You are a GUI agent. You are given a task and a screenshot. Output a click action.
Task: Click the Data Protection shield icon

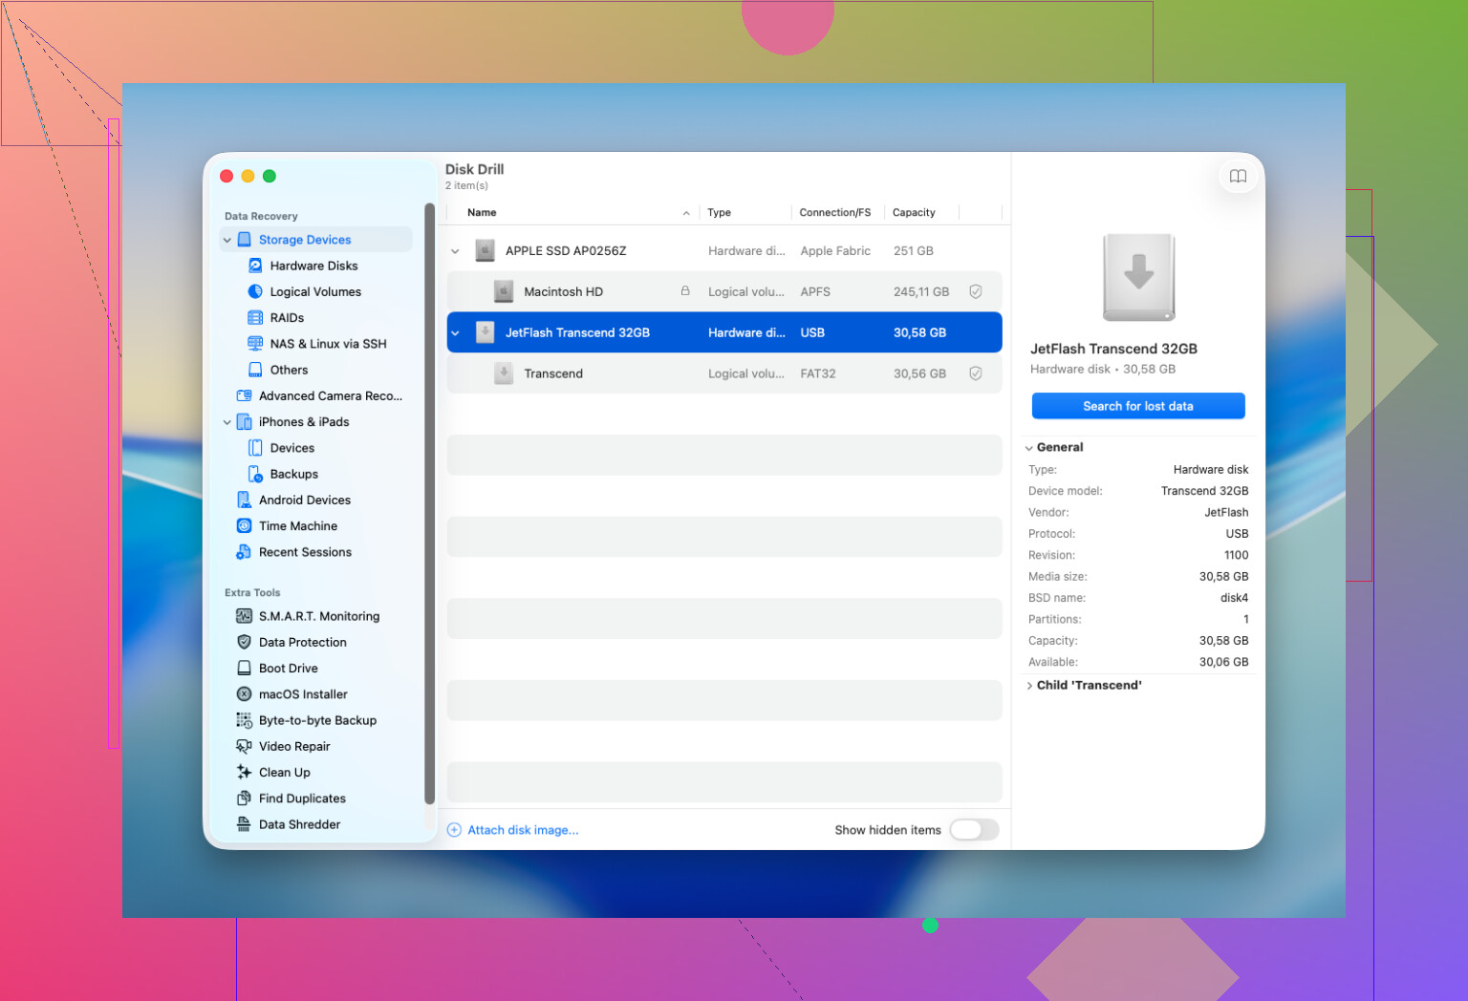(x=244, y=642)
